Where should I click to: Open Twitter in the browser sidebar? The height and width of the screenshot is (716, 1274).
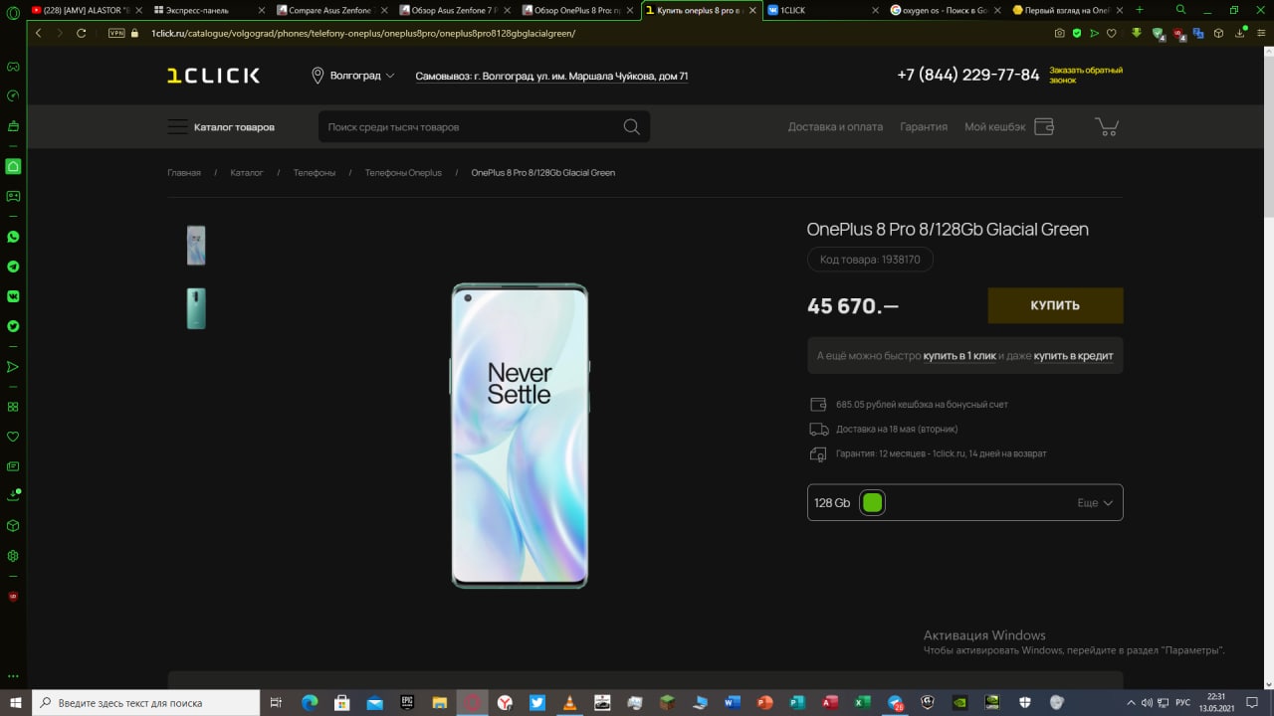(13, 325)
